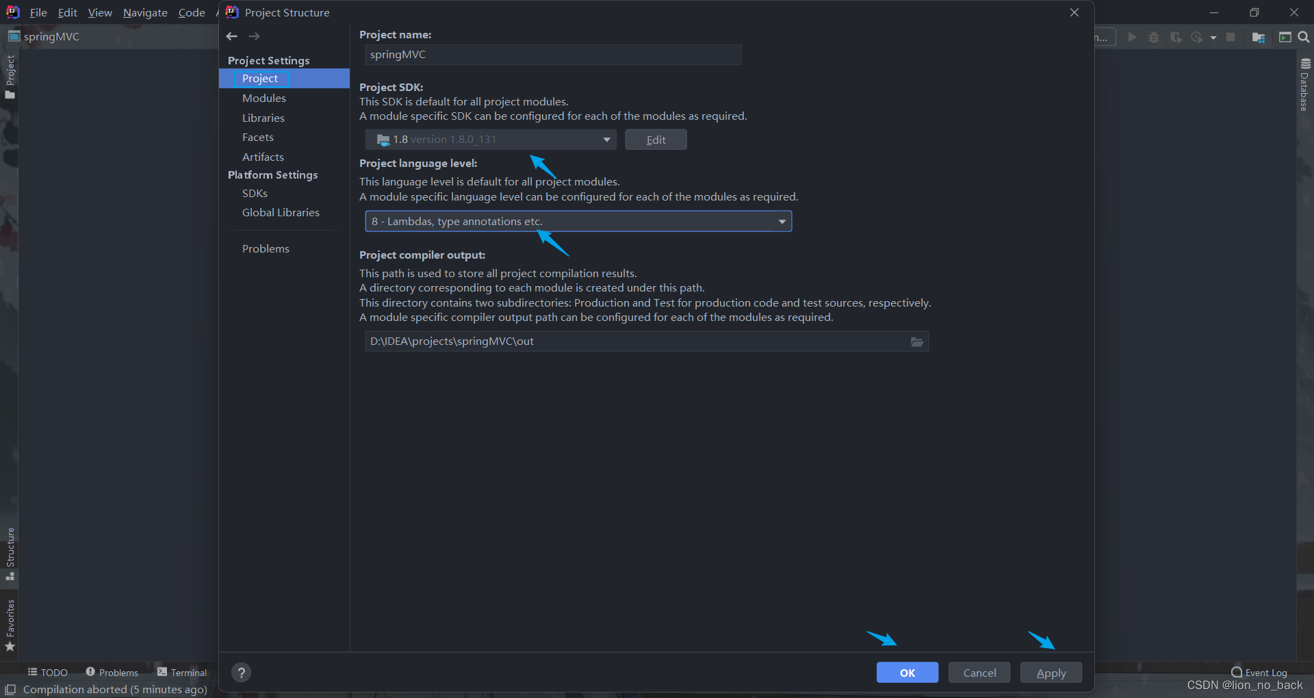Click the Stop square icon in toolbar
The width and height of the screenshot is (1314, 698).
(x=1231, y=37)
